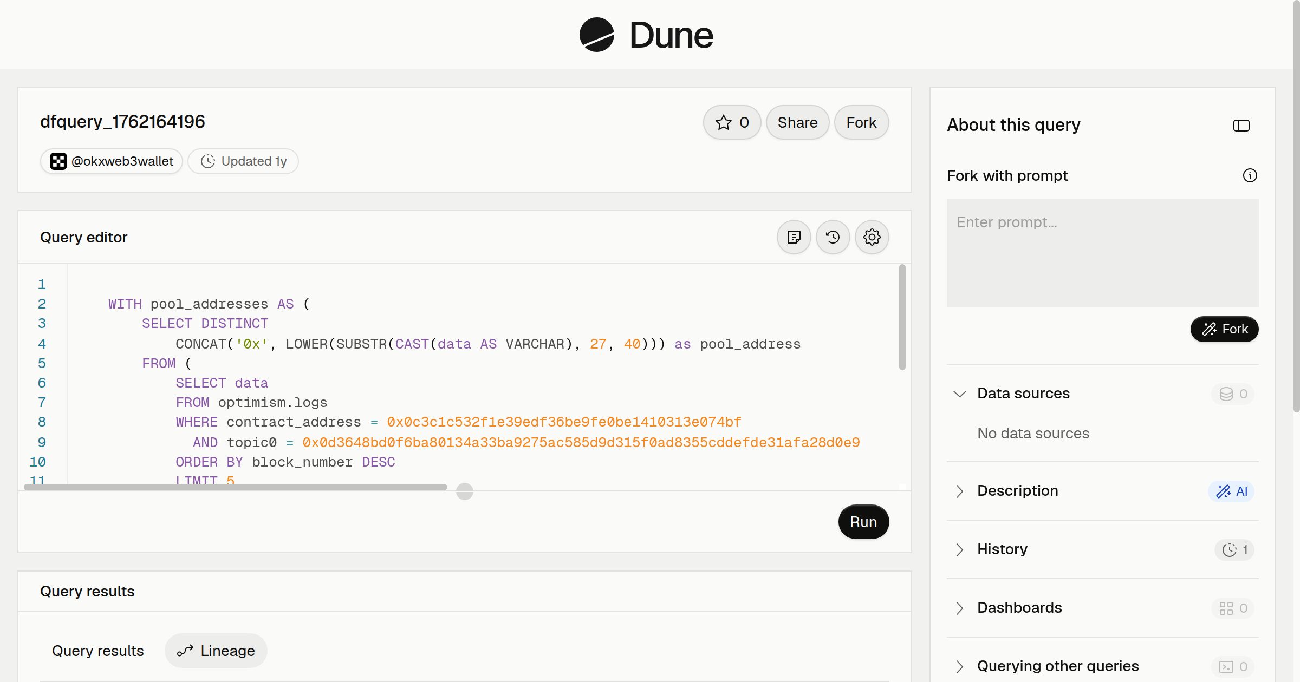This screenshot has width=1300, height=682.
Task: Click the 'WITH pool_addresses AS' code line
Action: [x=209, y=304]
